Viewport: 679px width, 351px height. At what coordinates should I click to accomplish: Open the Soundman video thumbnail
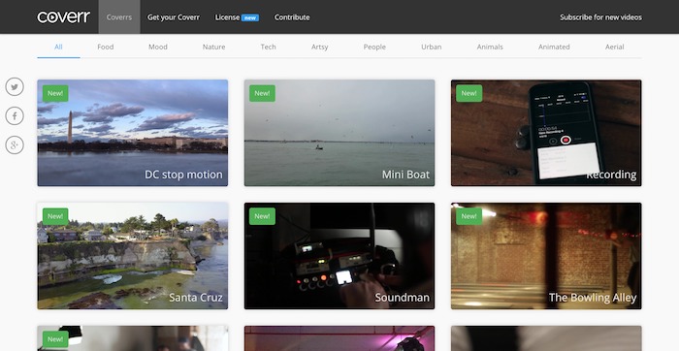tap(339, 256)
